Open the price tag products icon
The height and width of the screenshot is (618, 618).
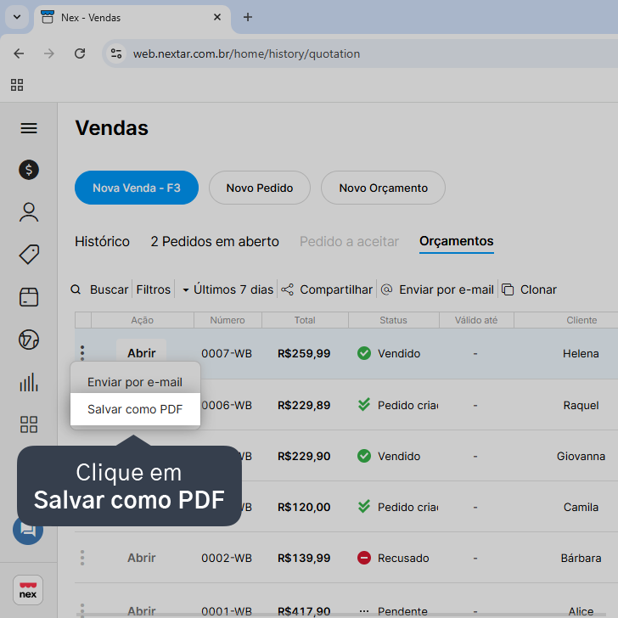point(29,255)
